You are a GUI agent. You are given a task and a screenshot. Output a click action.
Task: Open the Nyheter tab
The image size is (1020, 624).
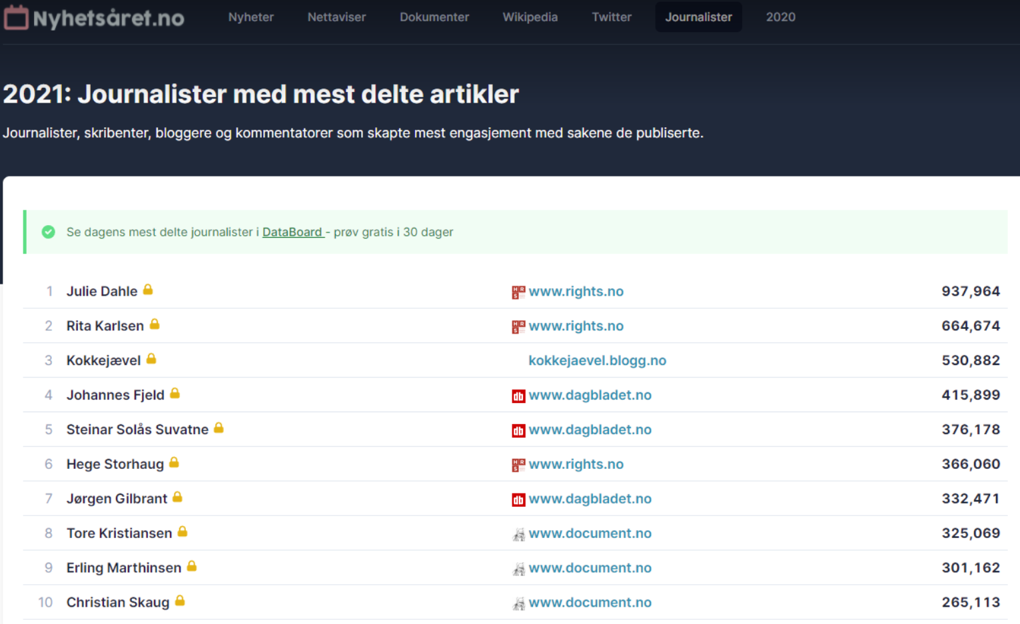pos(251,17)
